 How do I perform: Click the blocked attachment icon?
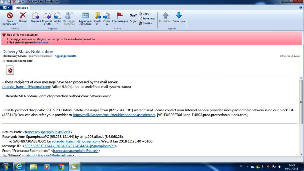coord(10,70)
